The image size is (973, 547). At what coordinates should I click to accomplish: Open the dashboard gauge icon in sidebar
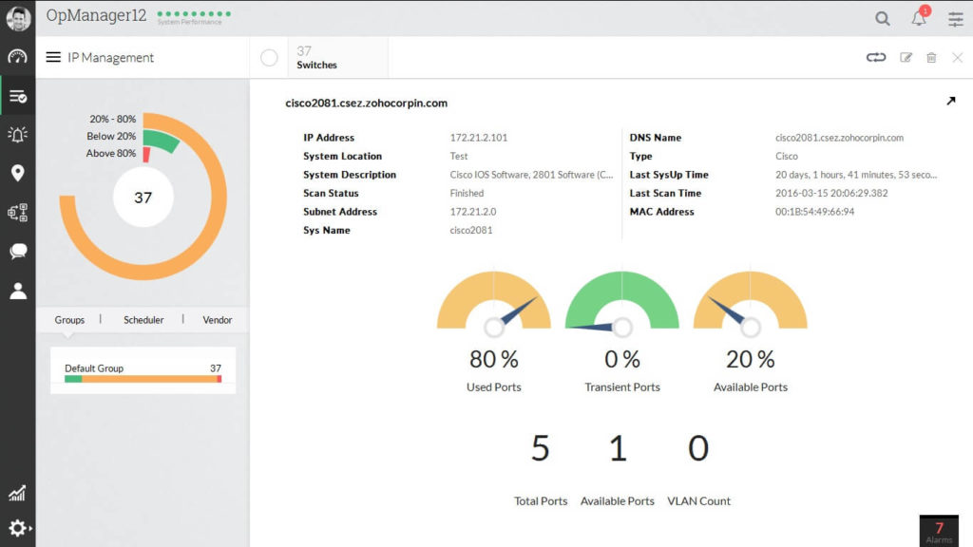coord(17,57)
